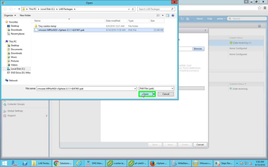Image resolution: width=268 pixels, height=167 pixels.
Task: Click the Forward navigation arrow in dialog
Action: [x=10, y=9]
